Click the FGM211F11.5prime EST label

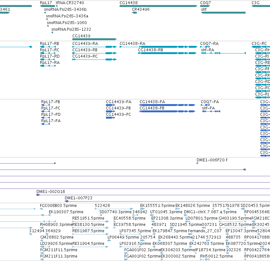[59, 250]
